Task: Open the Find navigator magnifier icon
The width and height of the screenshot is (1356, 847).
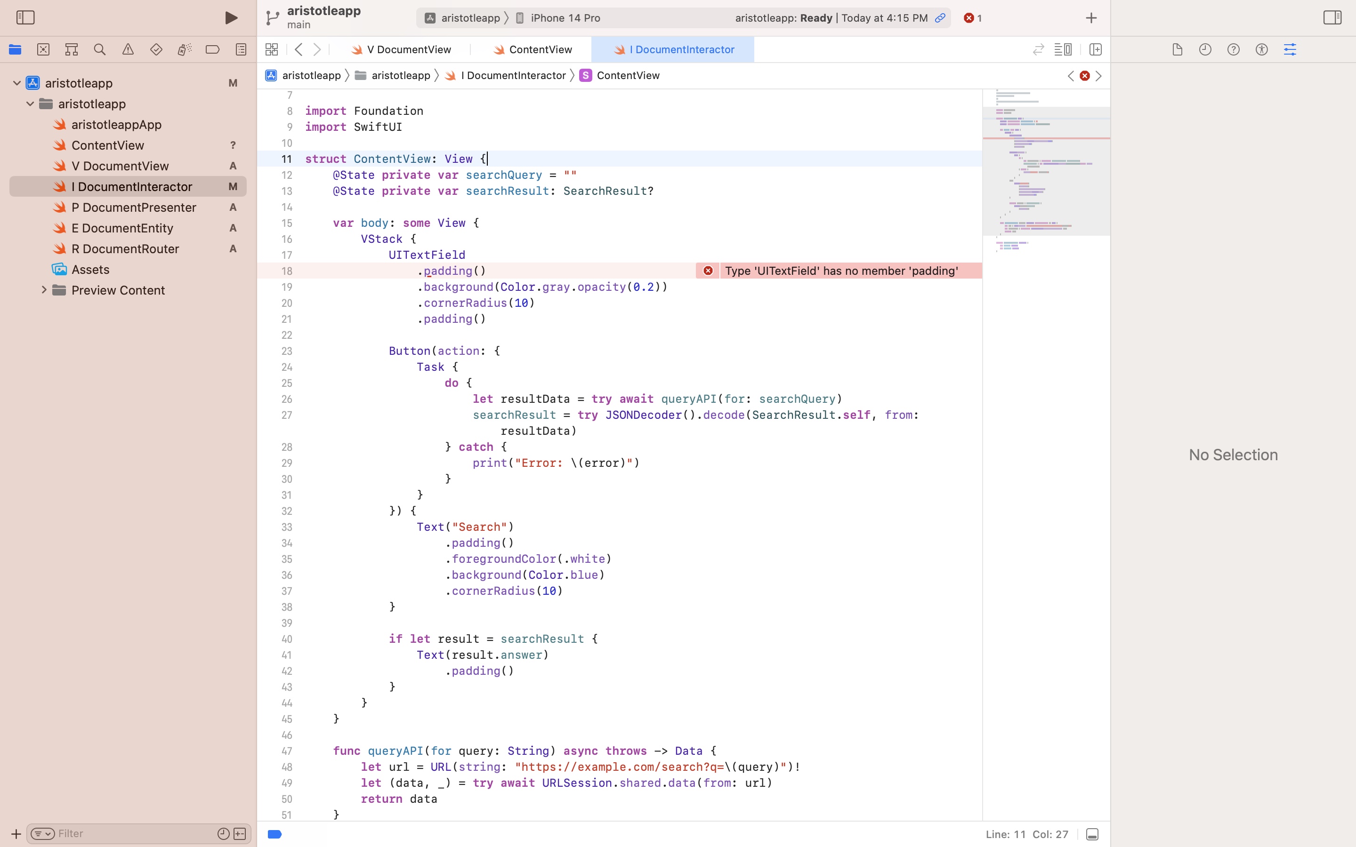Action: coord(100,49)
